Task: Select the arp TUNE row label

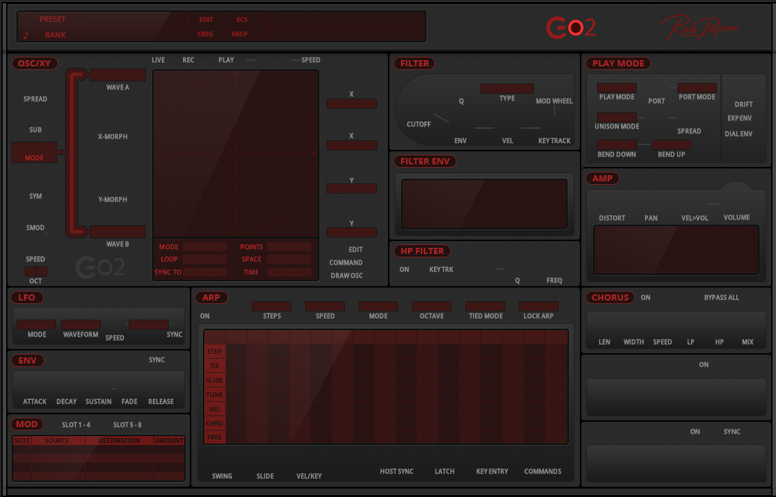Action: [215, 395]
